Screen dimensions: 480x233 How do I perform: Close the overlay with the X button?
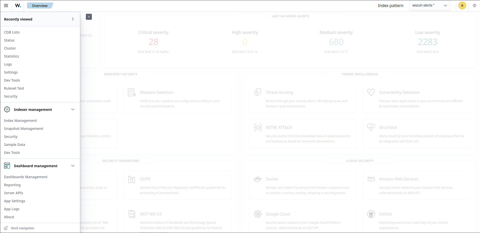point(89,17)
